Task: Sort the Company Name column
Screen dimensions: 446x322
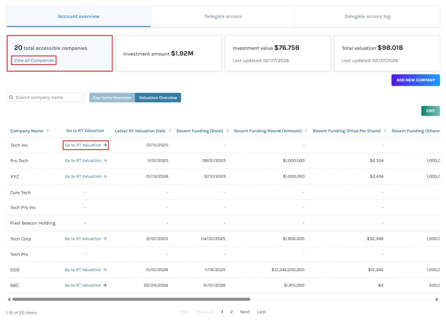Action: pyautogui.click(x=47, y=131)
